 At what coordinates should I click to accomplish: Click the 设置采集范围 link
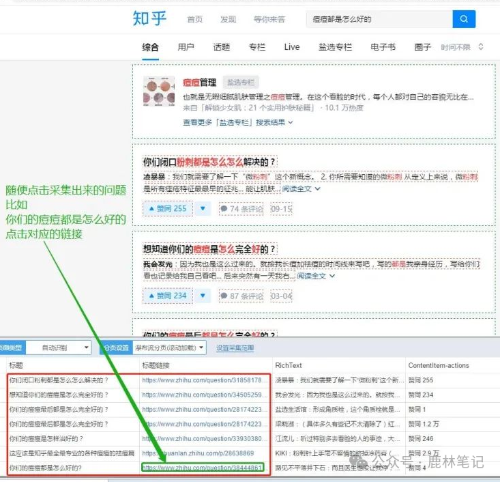[x=235, y=348]
